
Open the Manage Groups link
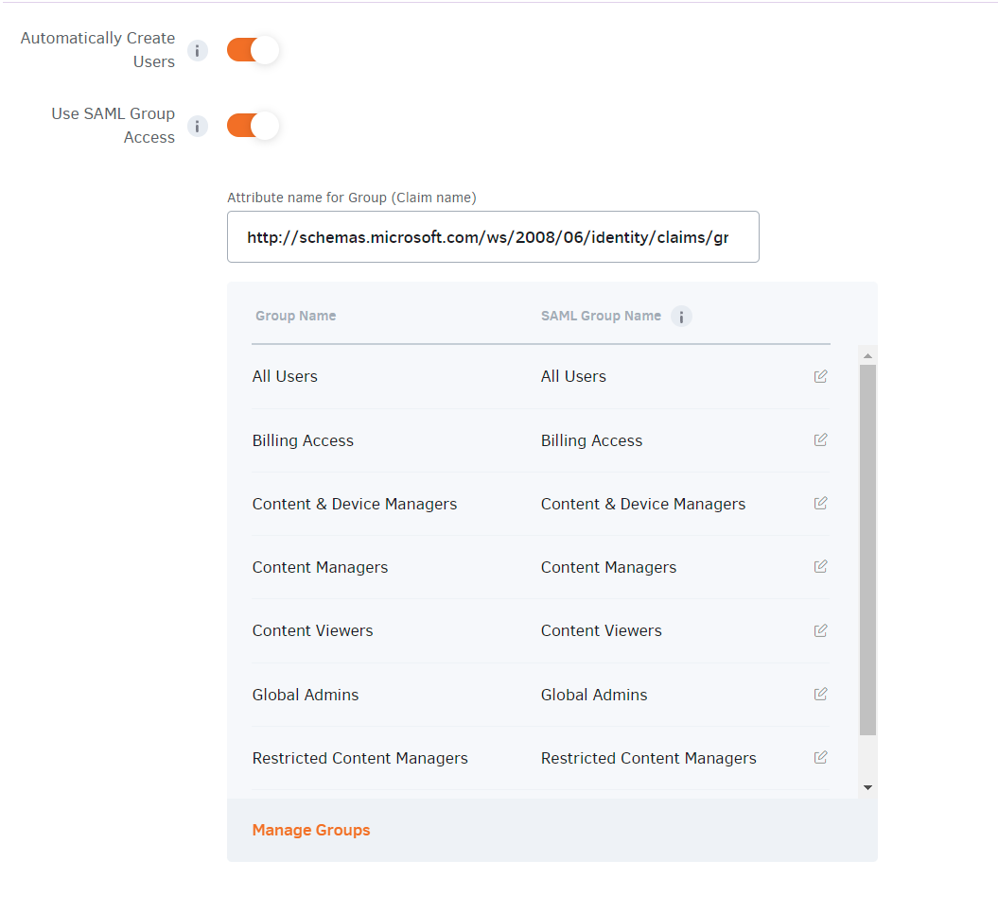[311, 830]
